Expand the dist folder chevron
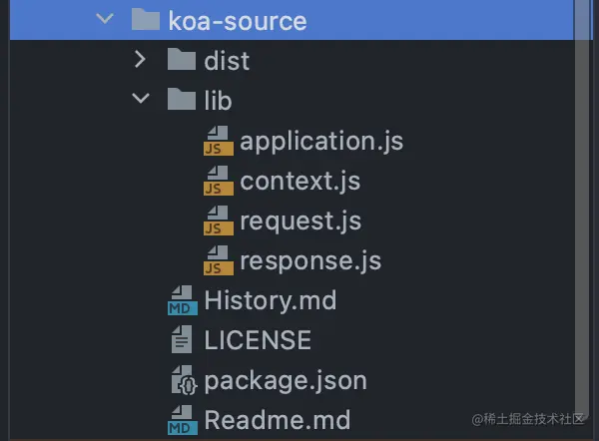This screenshot has width=599, height=441. (141, 60)
